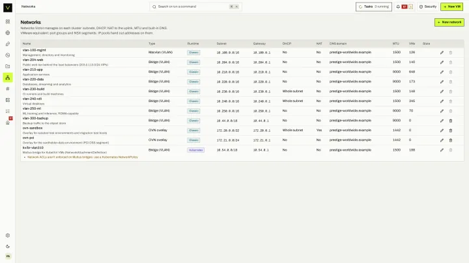
Task: Open notifications bell icon
Action: pyautogui.click(x=398, y=6)
